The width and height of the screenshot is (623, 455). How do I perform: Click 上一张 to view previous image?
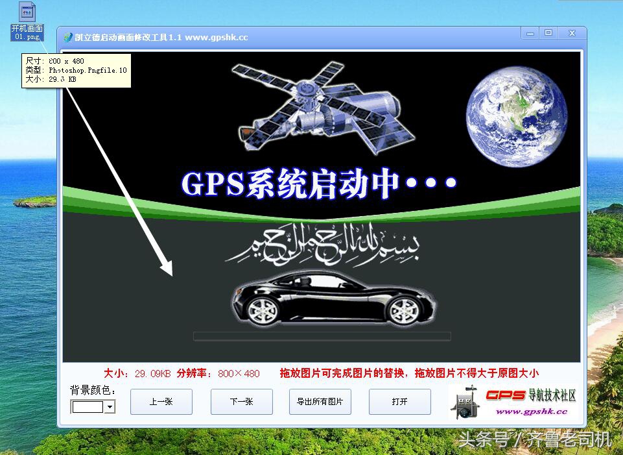[161, 402]
